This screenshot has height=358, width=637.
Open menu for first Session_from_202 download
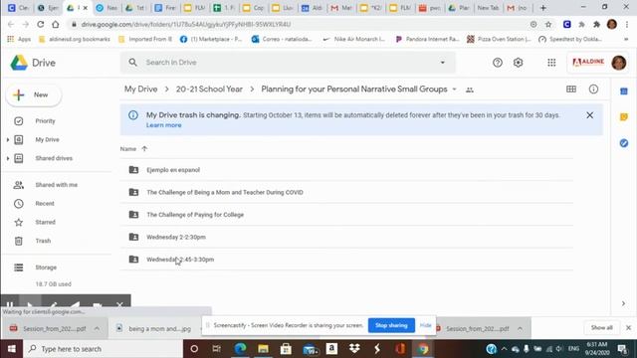97,328
